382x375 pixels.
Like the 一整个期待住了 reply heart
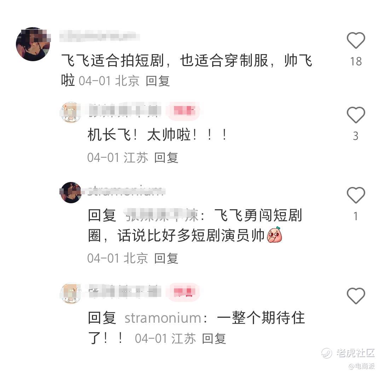coord(356,295)
